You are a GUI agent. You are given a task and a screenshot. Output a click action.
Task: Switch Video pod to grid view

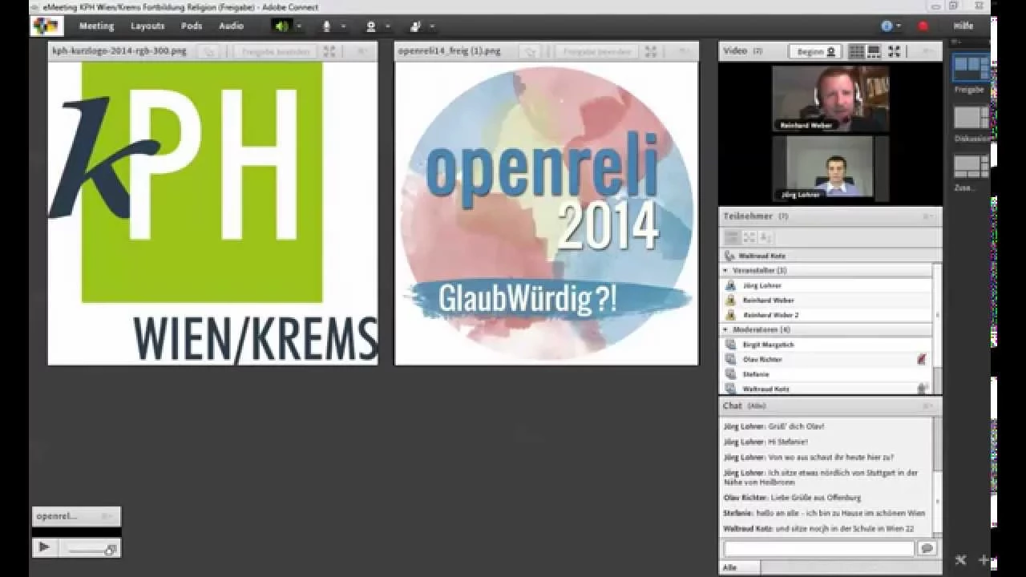click(x=856, y=51)
